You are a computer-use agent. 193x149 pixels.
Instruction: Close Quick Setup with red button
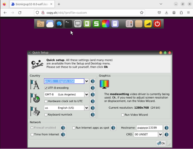[x=170, y=53]
